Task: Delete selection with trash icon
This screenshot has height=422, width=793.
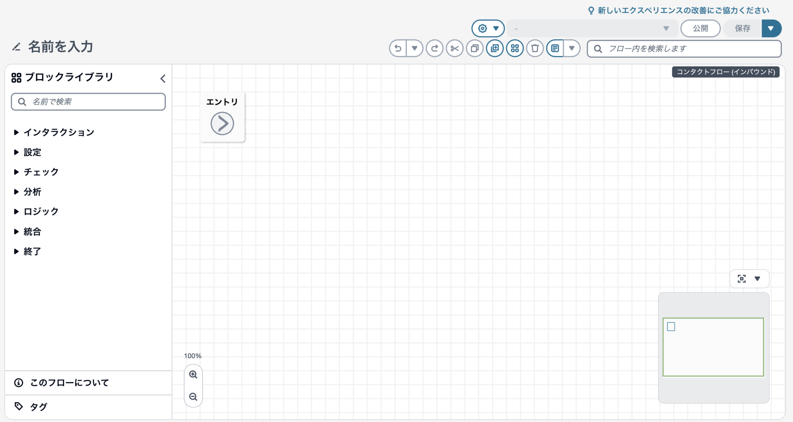Action: point(535,48)
